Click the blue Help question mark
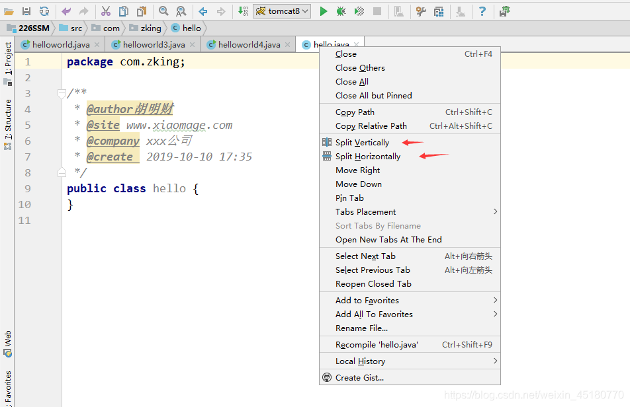 (482, 11)
